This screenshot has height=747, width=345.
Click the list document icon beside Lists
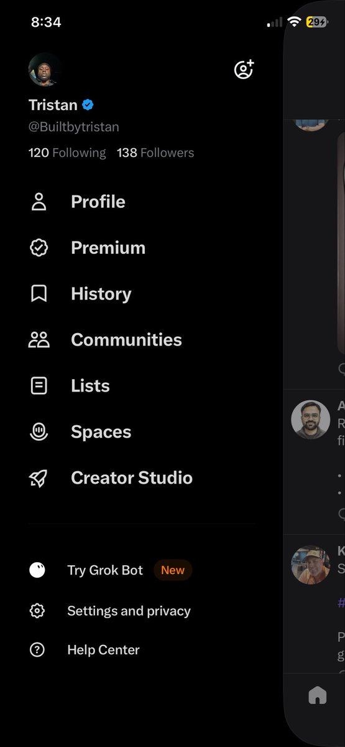coord(39,386)
